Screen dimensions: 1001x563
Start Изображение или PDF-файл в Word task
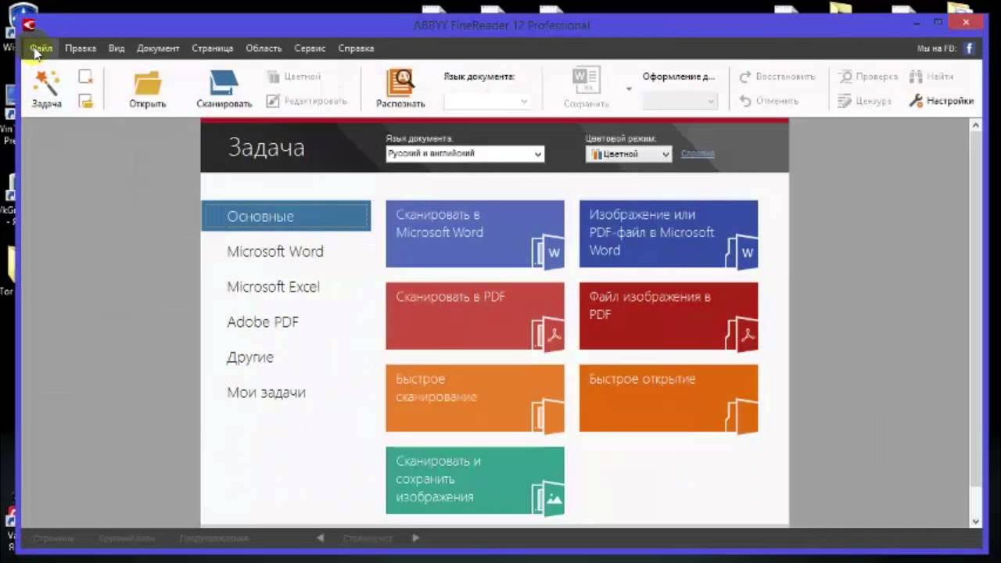click(669, 235)
